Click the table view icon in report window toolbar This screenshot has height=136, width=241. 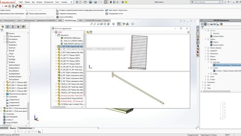click(91, 32)
